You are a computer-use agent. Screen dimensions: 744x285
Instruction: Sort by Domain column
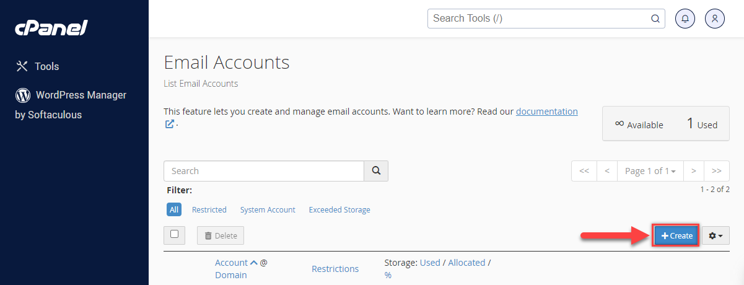click(231, 275)
